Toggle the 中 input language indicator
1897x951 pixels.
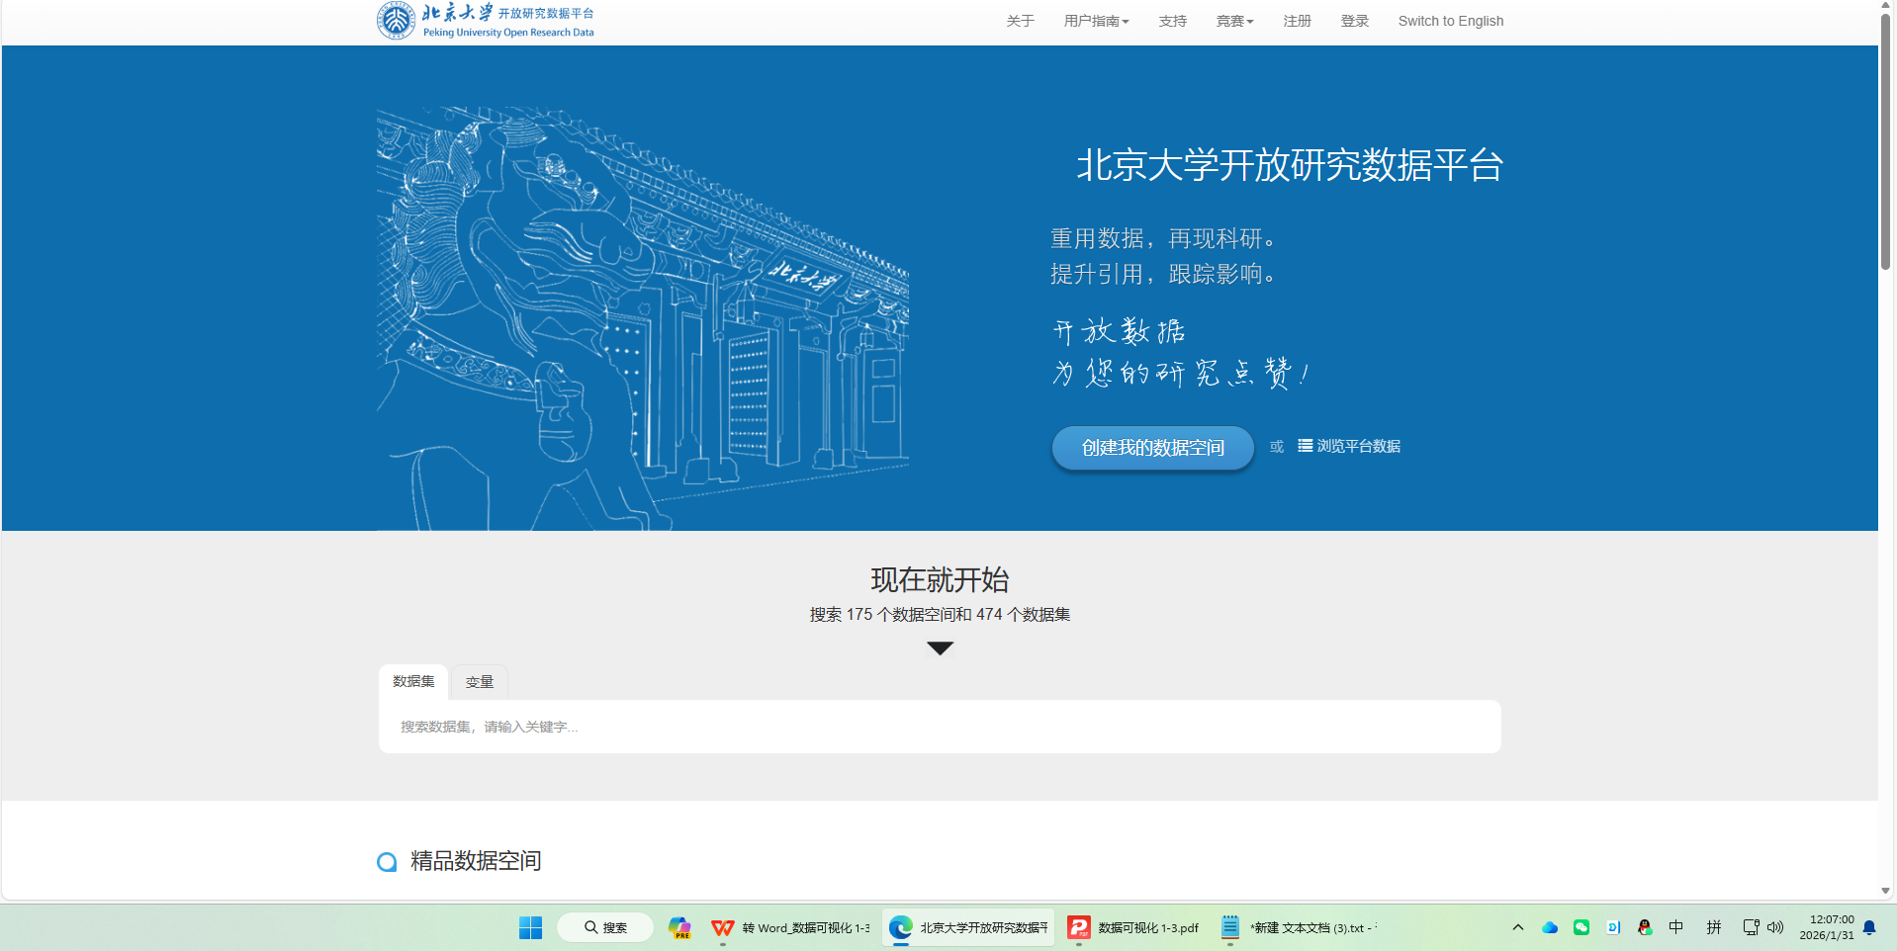click(1676, 927)
